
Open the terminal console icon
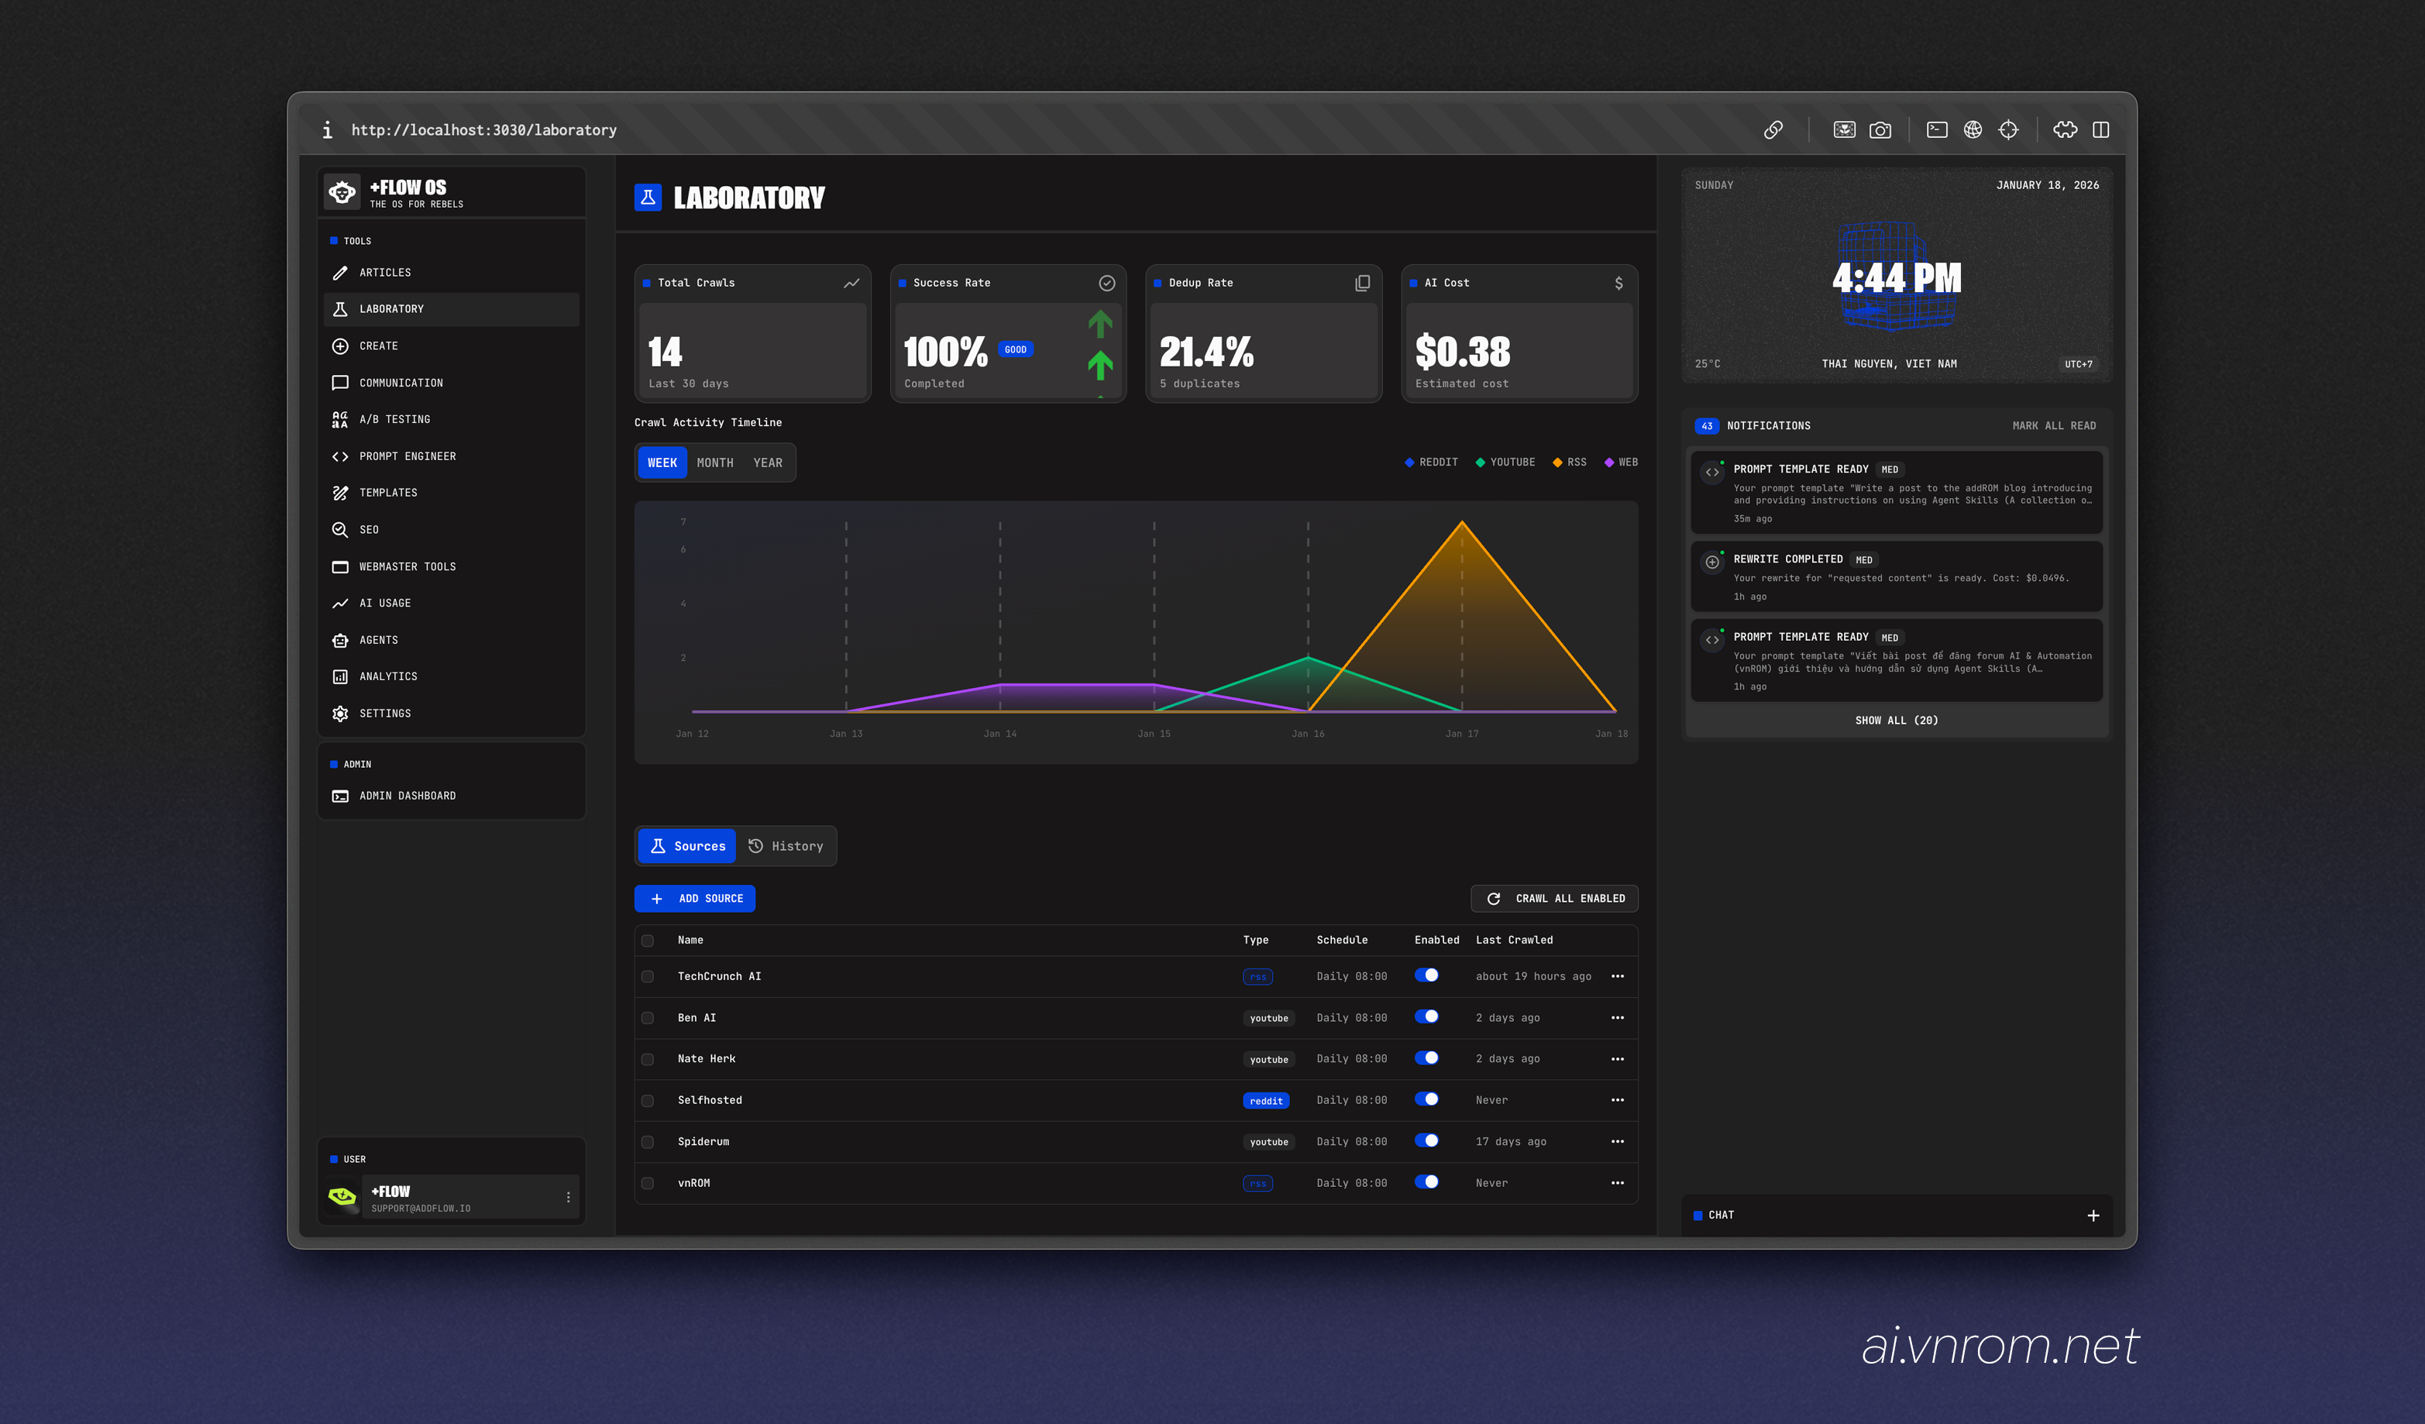click(1936, 130)
